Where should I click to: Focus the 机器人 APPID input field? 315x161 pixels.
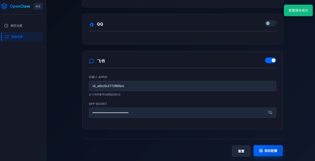(x=182, y=86)
